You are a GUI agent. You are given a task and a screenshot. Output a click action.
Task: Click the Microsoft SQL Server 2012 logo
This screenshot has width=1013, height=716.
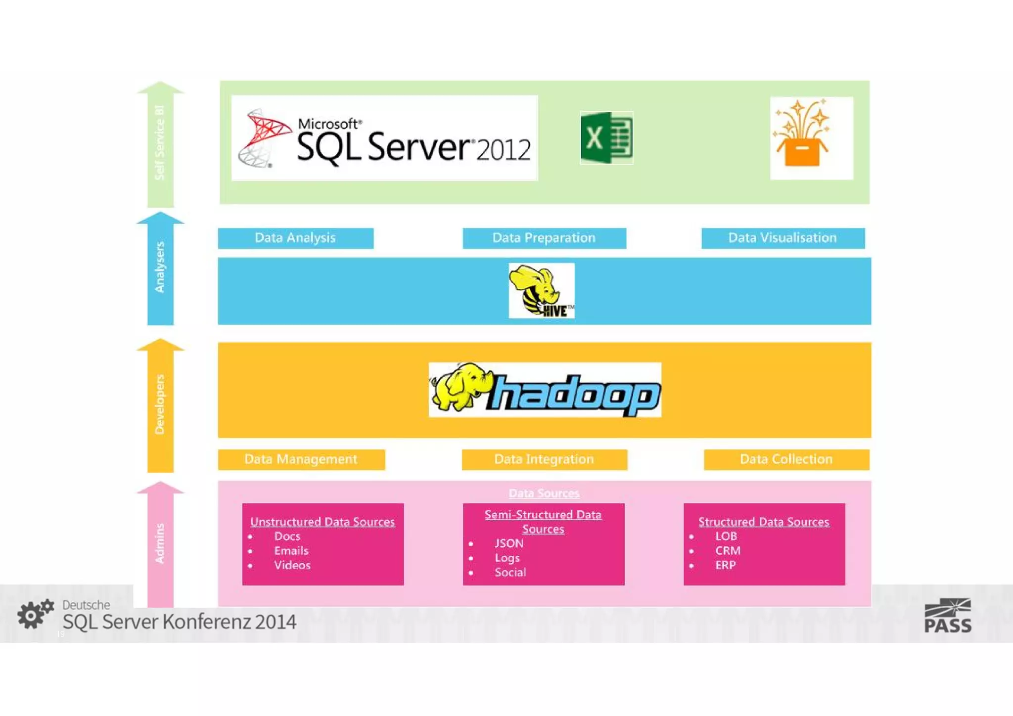click(384, 138)
